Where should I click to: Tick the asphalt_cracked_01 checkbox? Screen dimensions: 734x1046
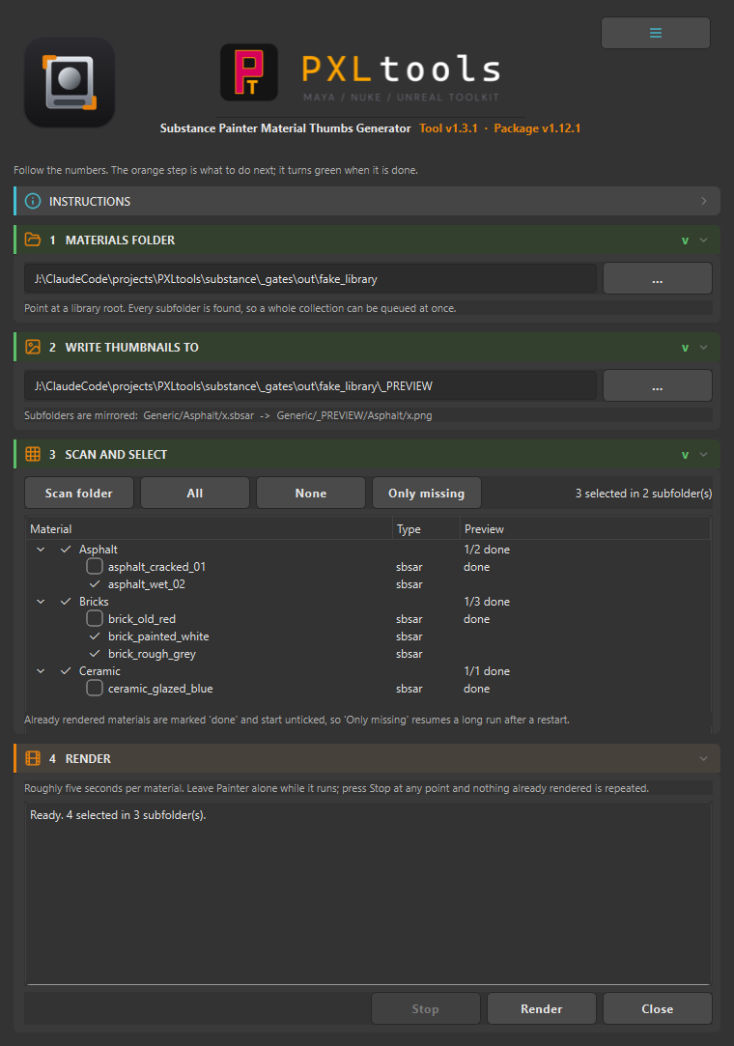tap(95, 566)
